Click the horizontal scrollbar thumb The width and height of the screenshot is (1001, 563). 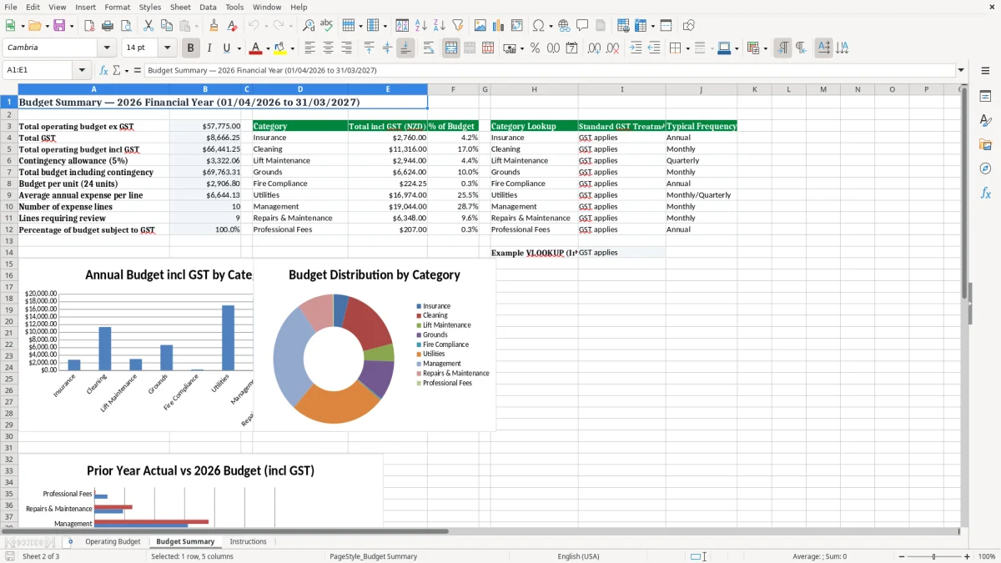(x=225, y=531)
